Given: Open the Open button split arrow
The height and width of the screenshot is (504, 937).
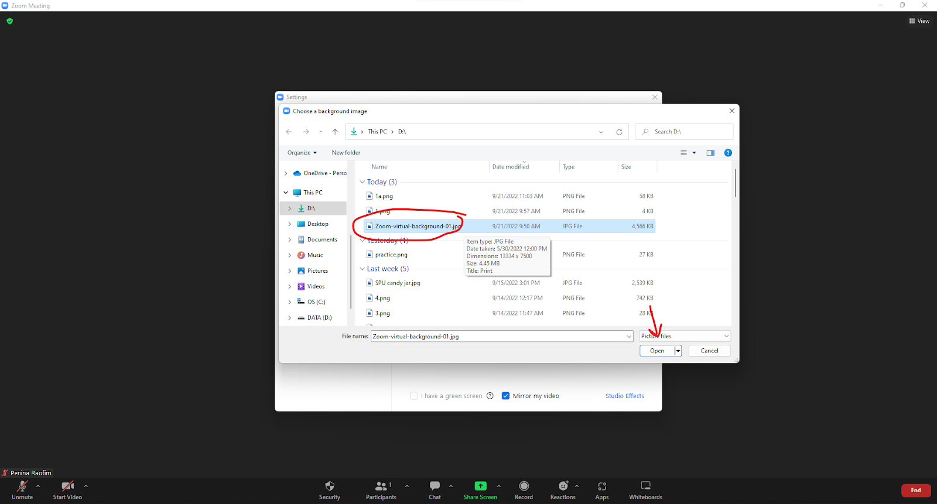Looking at the screenshot, I should 678,351.
